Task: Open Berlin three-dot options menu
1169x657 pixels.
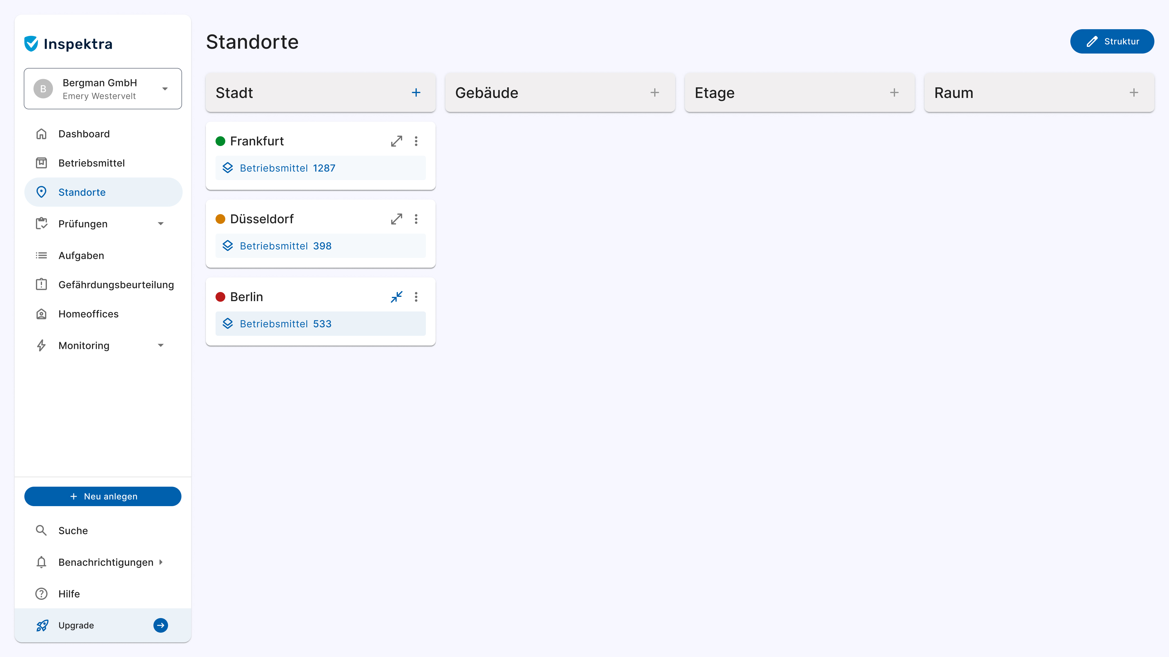Action: (416, 297)
